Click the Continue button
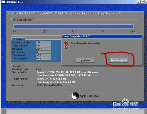Viewport: 147px width, 114px height. point(85,60)
